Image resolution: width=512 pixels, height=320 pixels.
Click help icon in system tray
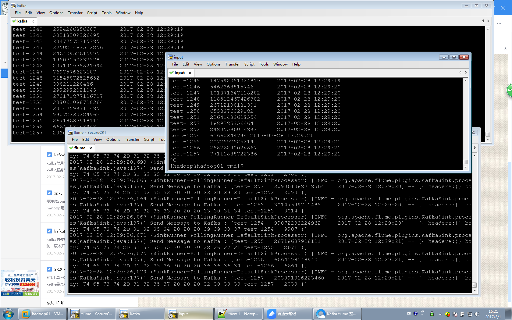pyautogui.click(x=416, y=313)
